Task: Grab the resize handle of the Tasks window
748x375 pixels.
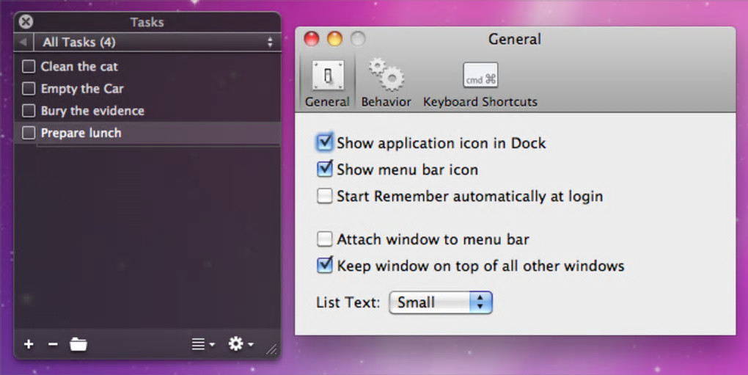Action: coord(271,349)
